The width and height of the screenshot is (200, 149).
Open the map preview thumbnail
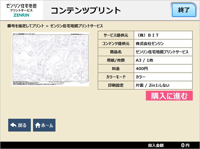[50, 59]
